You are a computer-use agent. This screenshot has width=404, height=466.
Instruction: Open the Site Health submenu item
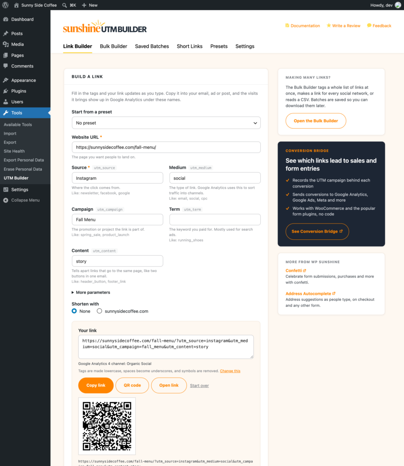(x=14, y=151)
